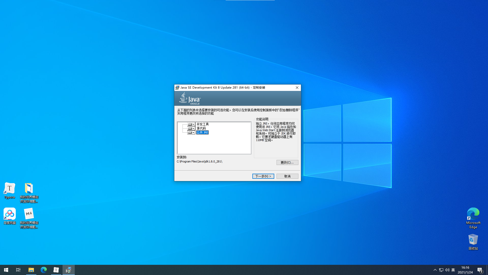Open the Windows Start menu
The image size is (488, 275).
coord(6,270)
